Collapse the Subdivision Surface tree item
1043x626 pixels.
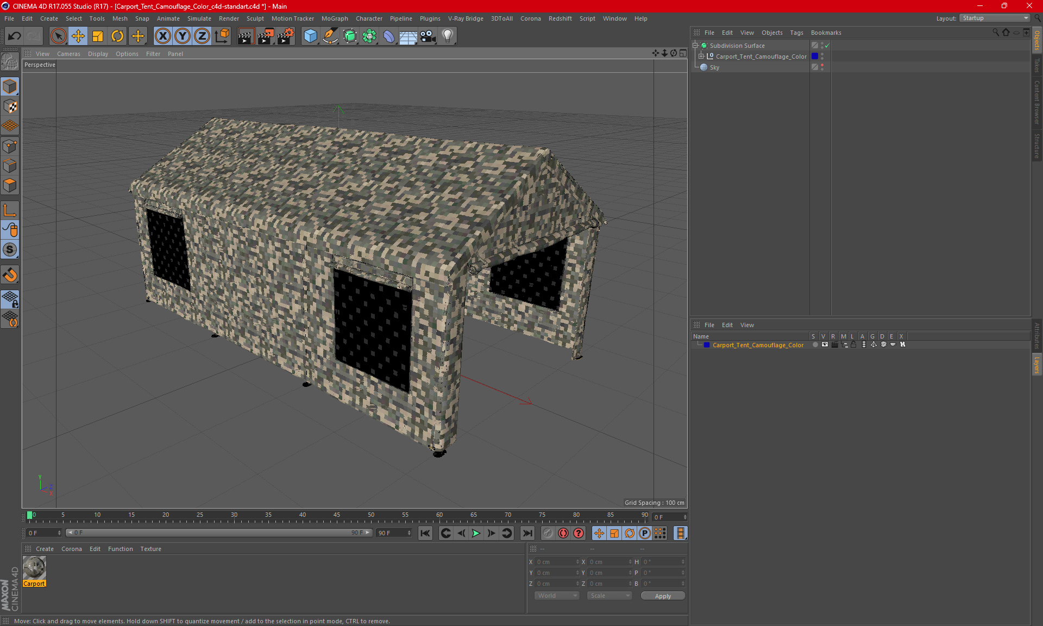click(695, 46)
